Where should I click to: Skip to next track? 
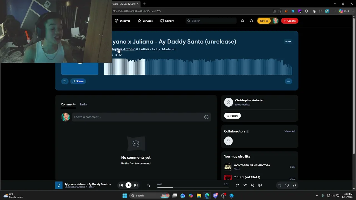click(136, 185)
